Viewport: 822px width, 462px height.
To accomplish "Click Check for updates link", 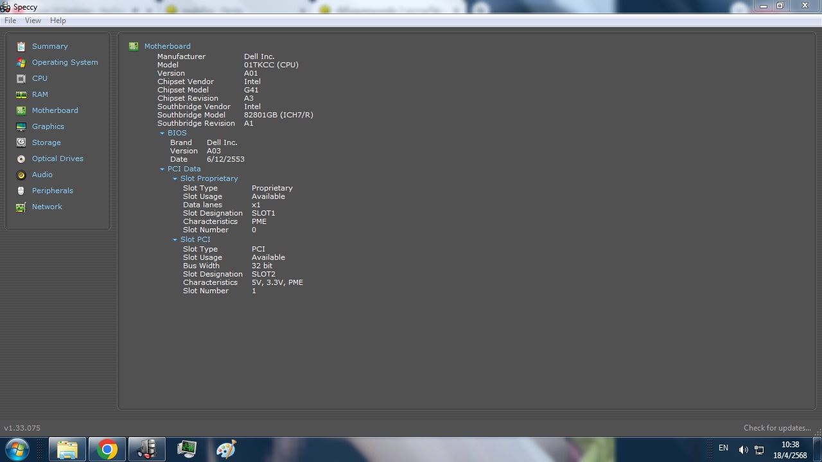I will pyautogui.click(x=777, y=428).
